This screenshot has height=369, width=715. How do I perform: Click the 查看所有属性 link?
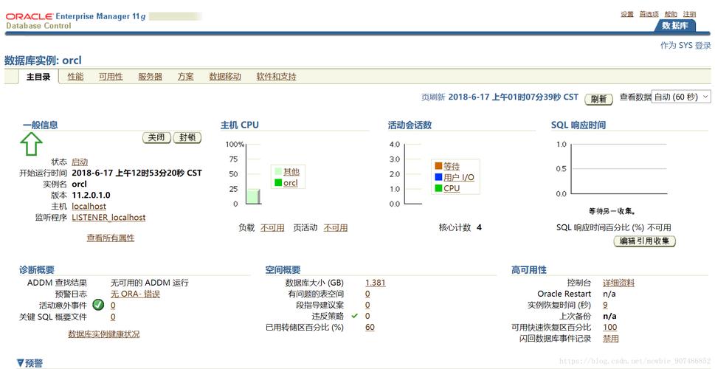point(111,238)
